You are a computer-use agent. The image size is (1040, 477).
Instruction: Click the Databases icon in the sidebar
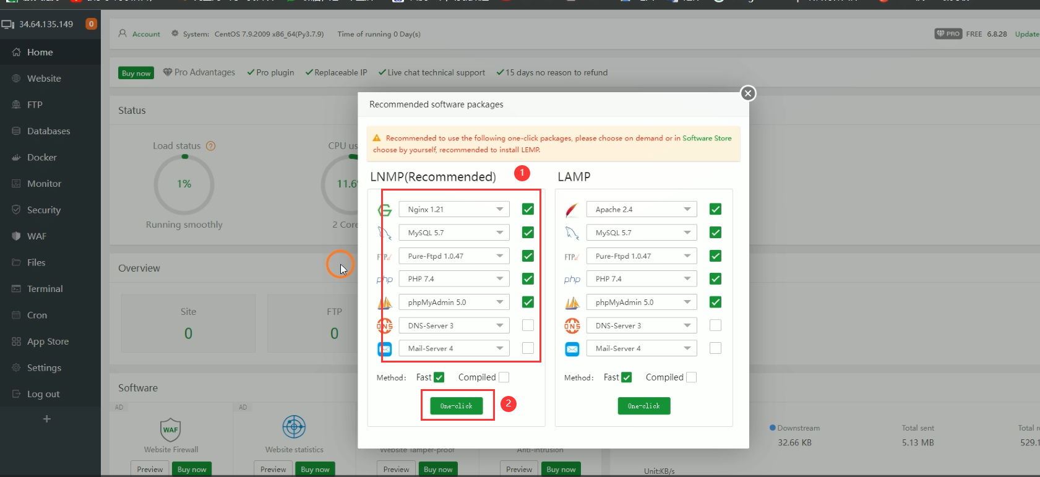click(x=16, y=131)
